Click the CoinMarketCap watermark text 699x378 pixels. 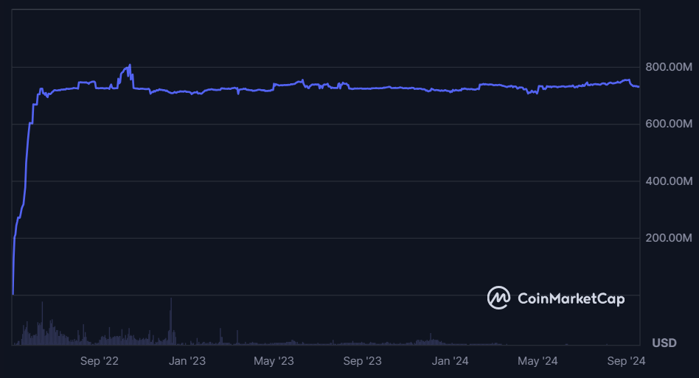(x=571, y=298)
